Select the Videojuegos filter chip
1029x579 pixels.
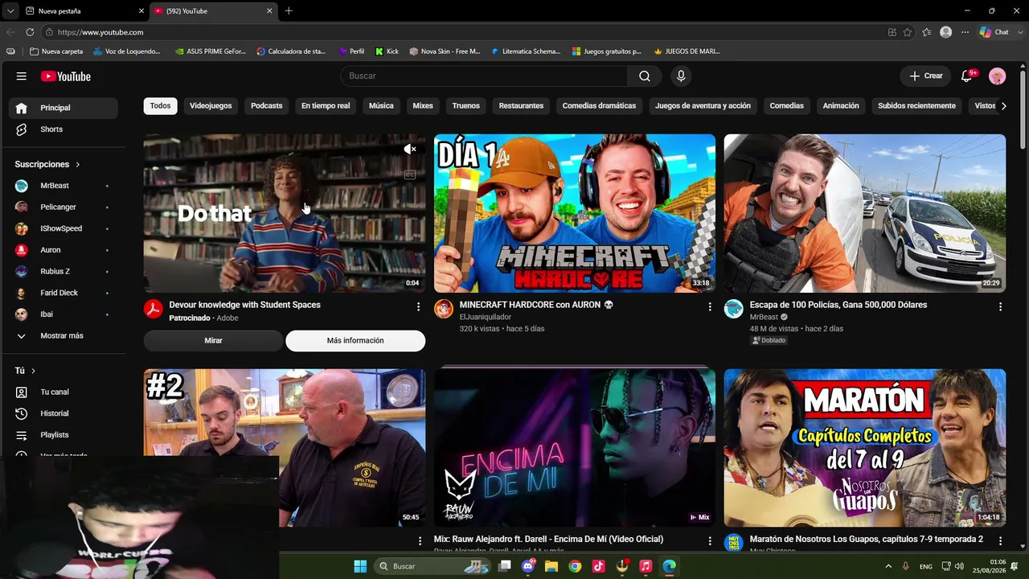[211, 106]
